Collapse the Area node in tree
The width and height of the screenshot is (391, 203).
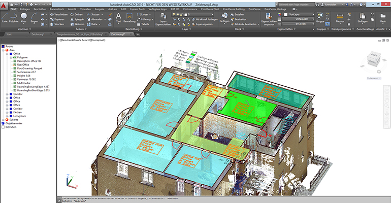pyautogui.click(x=3, y=50)
